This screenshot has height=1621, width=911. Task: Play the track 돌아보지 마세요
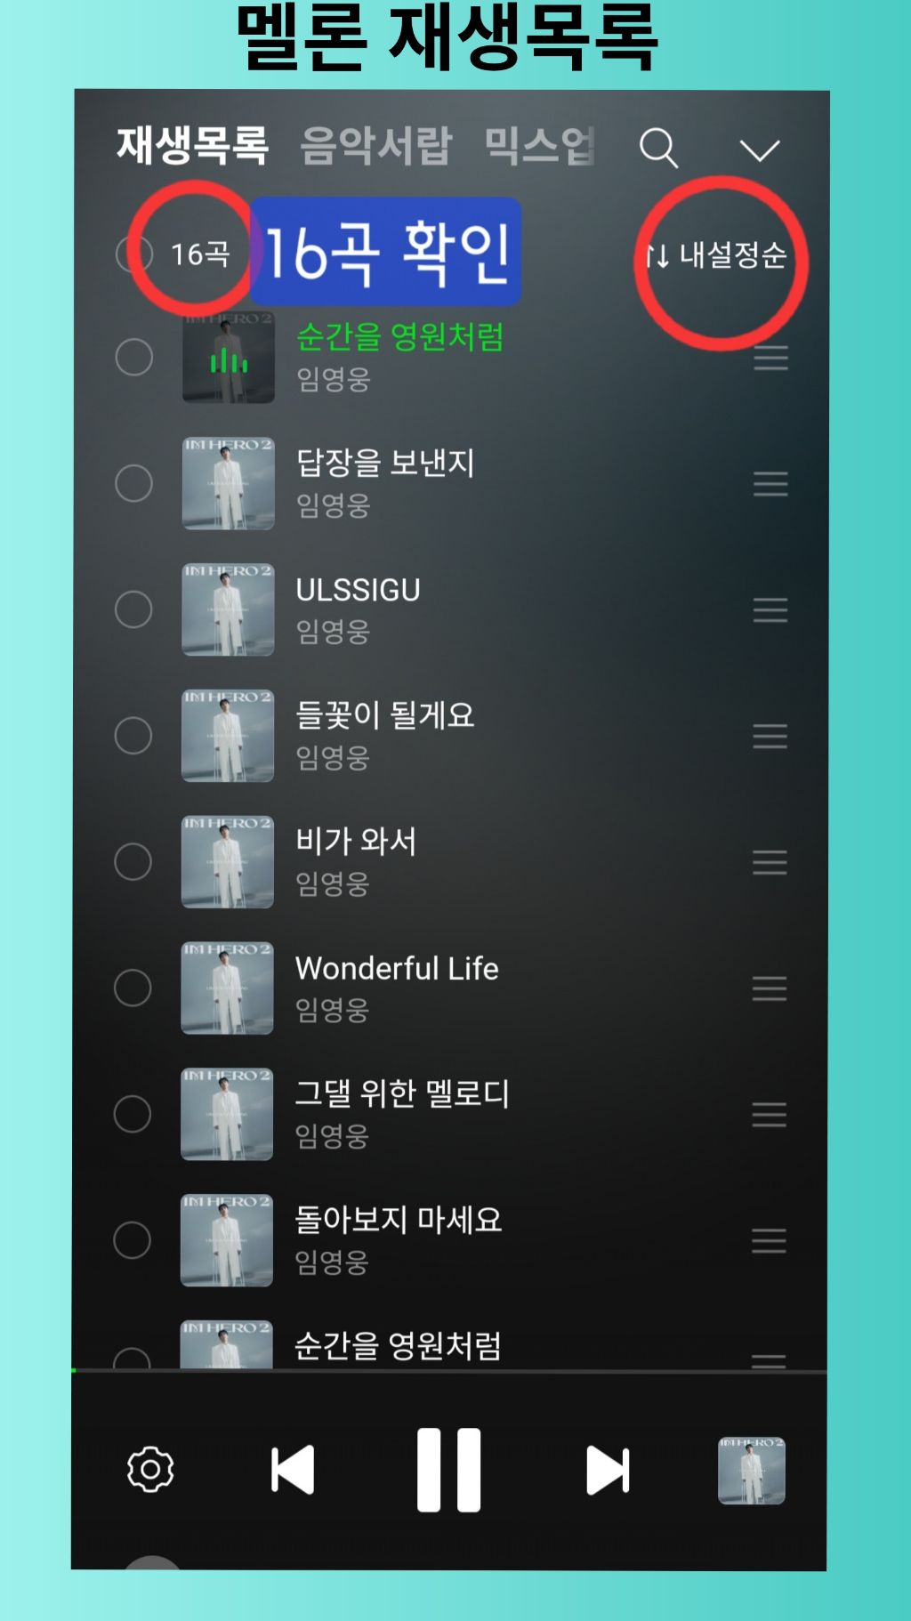[399, 1220]
